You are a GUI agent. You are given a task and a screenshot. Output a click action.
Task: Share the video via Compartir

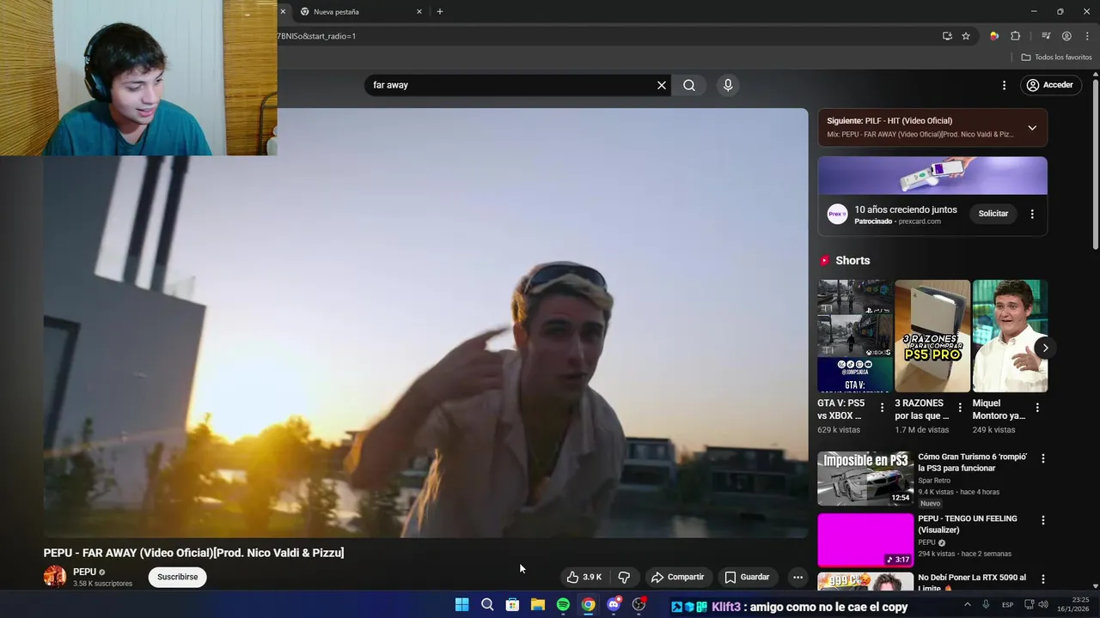coord(677,577)
